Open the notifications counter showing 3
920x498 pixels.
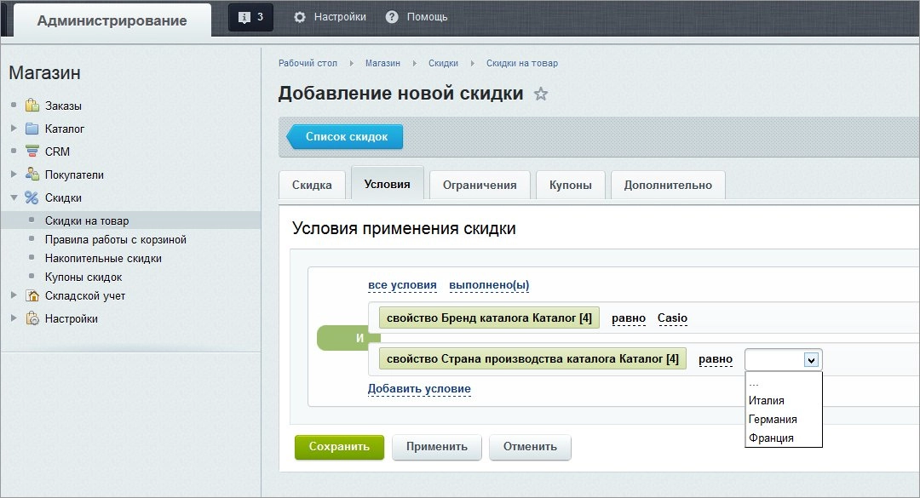pyautogui.click(x=250, y=17)
